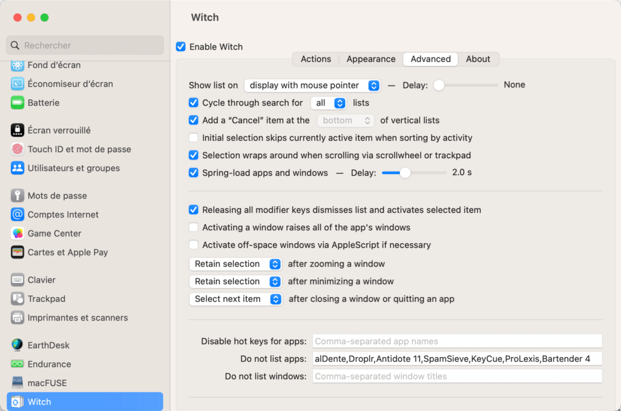Click the Spring-load delay slider knob

[x=405, y=173]
